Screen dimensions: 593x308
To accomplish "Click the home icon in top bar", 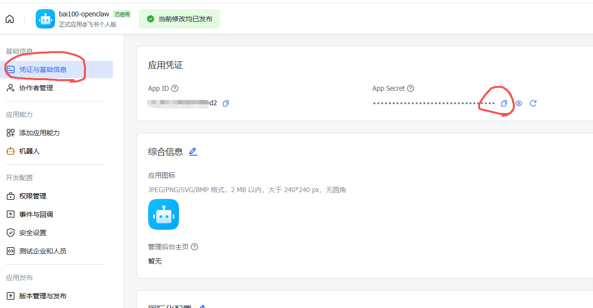I will [10, 19].
